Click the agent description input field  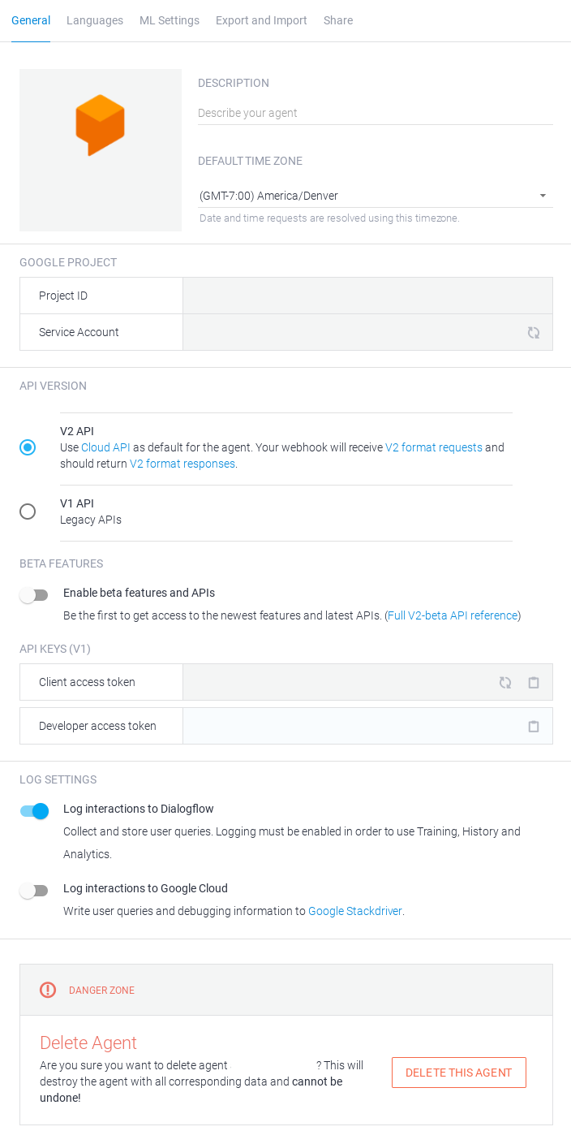(324, 113)
